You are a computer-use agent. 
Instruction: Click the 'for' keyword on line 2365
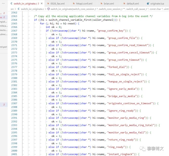point(42,23)
